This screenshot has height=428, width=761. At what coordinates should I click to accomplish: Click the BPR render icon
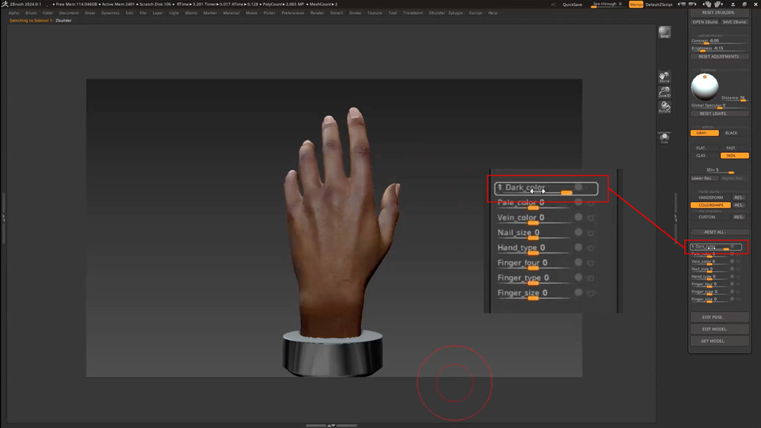[x=664, y=32]
